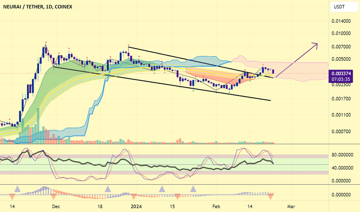Click the 0.005000 price axis label
Viewport: 360px width, 212px height.
341,59
